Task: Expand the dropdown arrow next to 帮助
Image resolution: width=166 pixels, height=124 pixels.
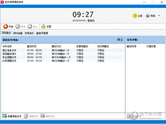Action: 159,16
